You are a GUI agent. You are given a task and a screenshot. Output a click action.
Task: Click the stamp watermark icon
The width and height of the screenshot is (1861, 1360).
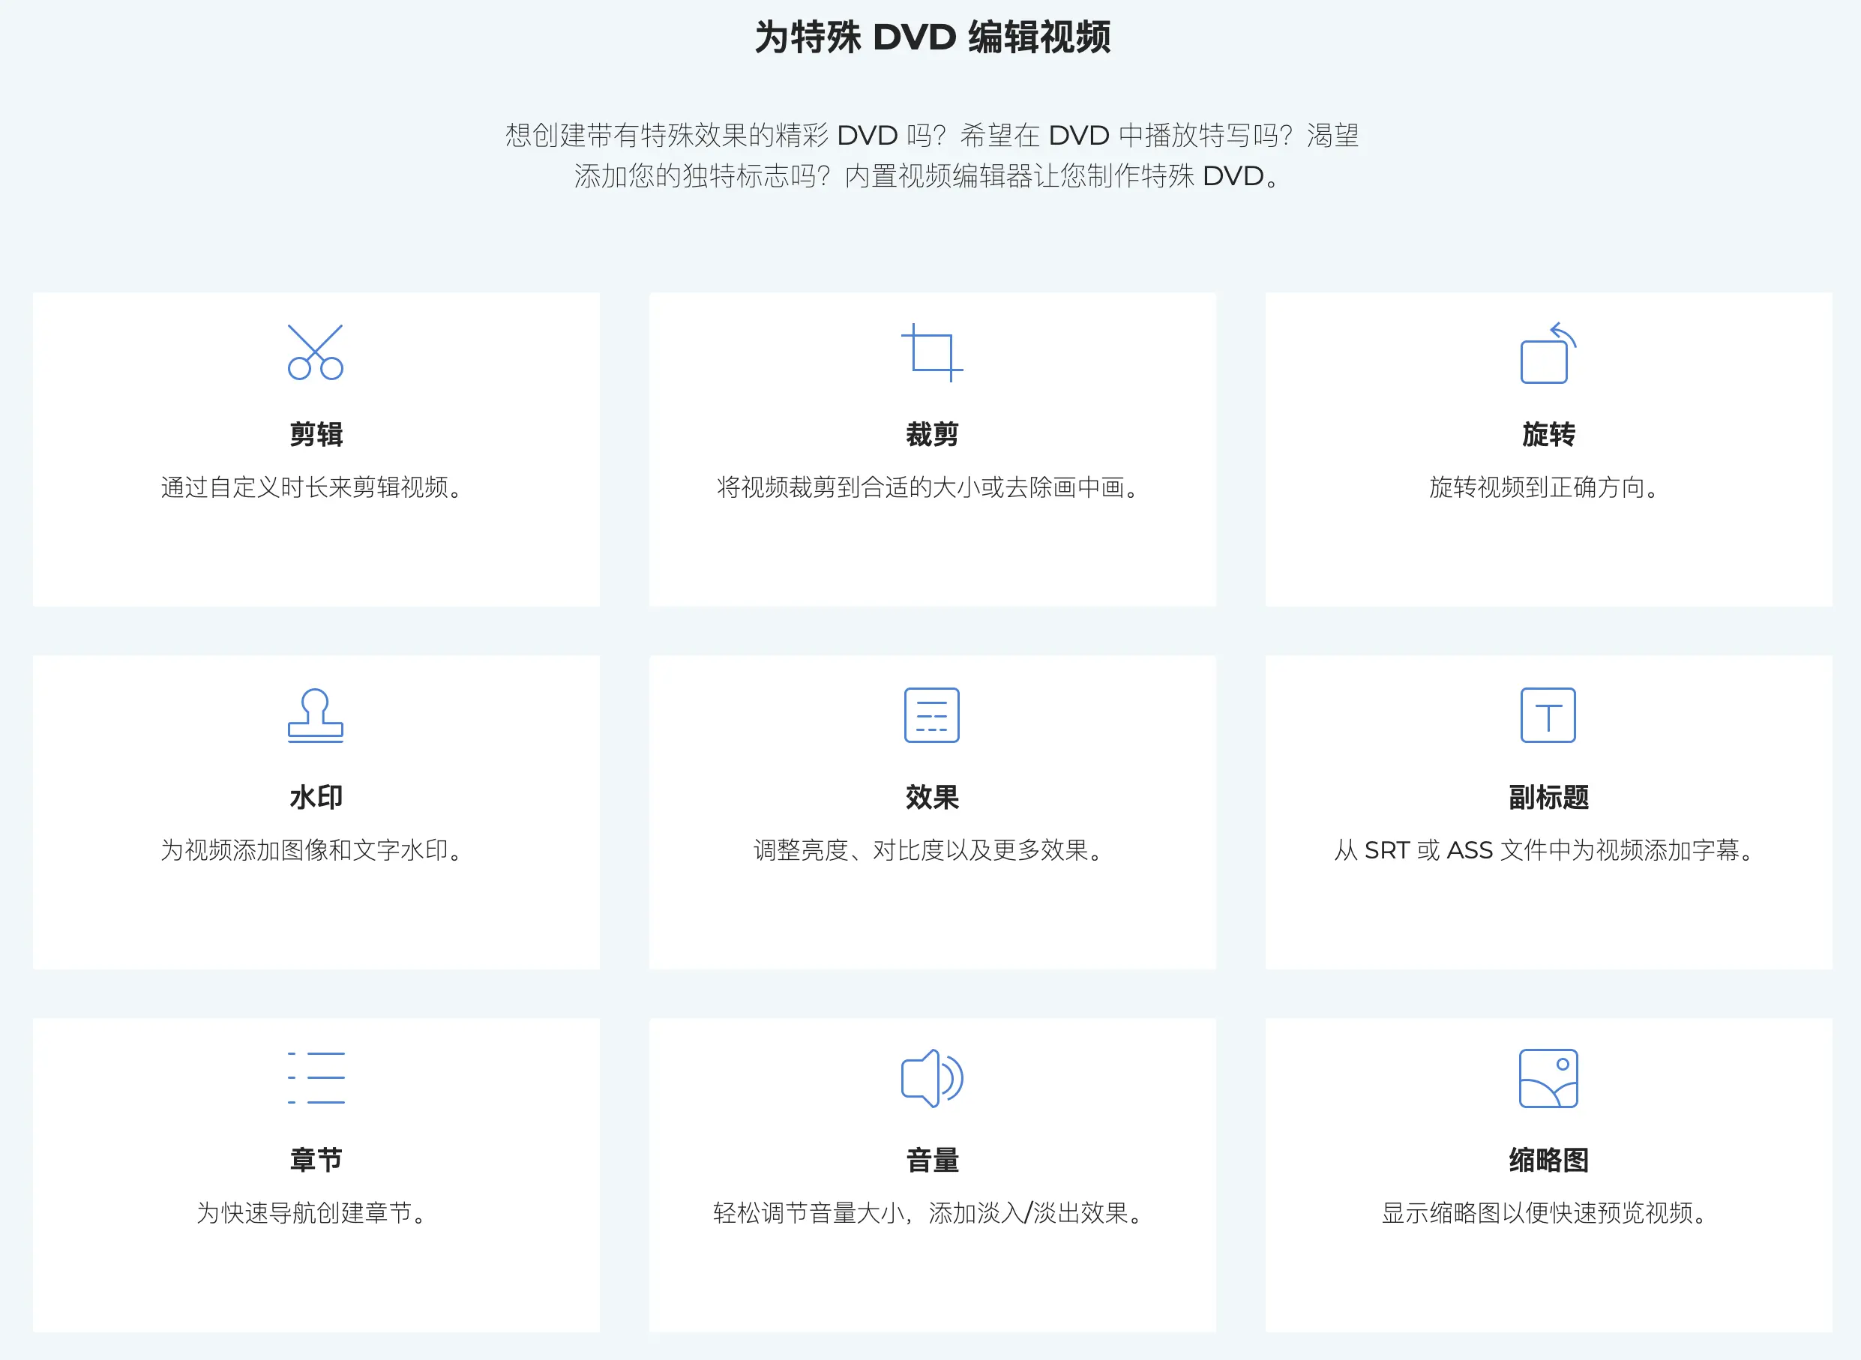pyautogui.click(x=315, y=715)
